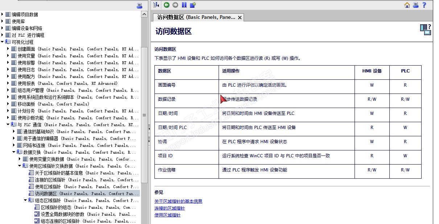Click the device help icon beside the page title

click(x=426, y=29)
